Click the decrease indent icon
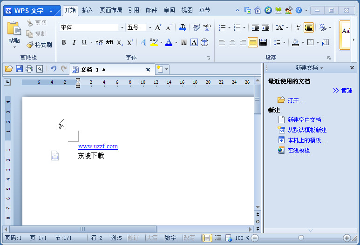Image resolution: width=360 pixels, height=245 pixels. click(x=255, y=28)
